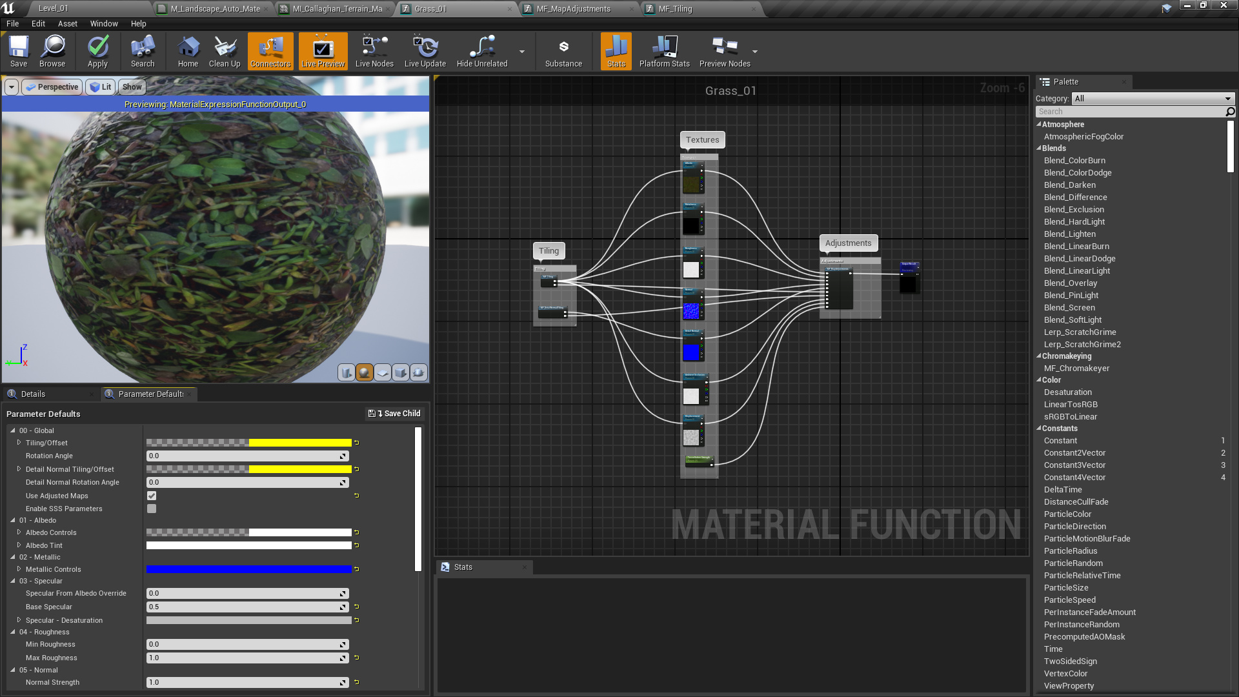Open the Asset menu
The image size is (1239, 697).
coord(67,24)
